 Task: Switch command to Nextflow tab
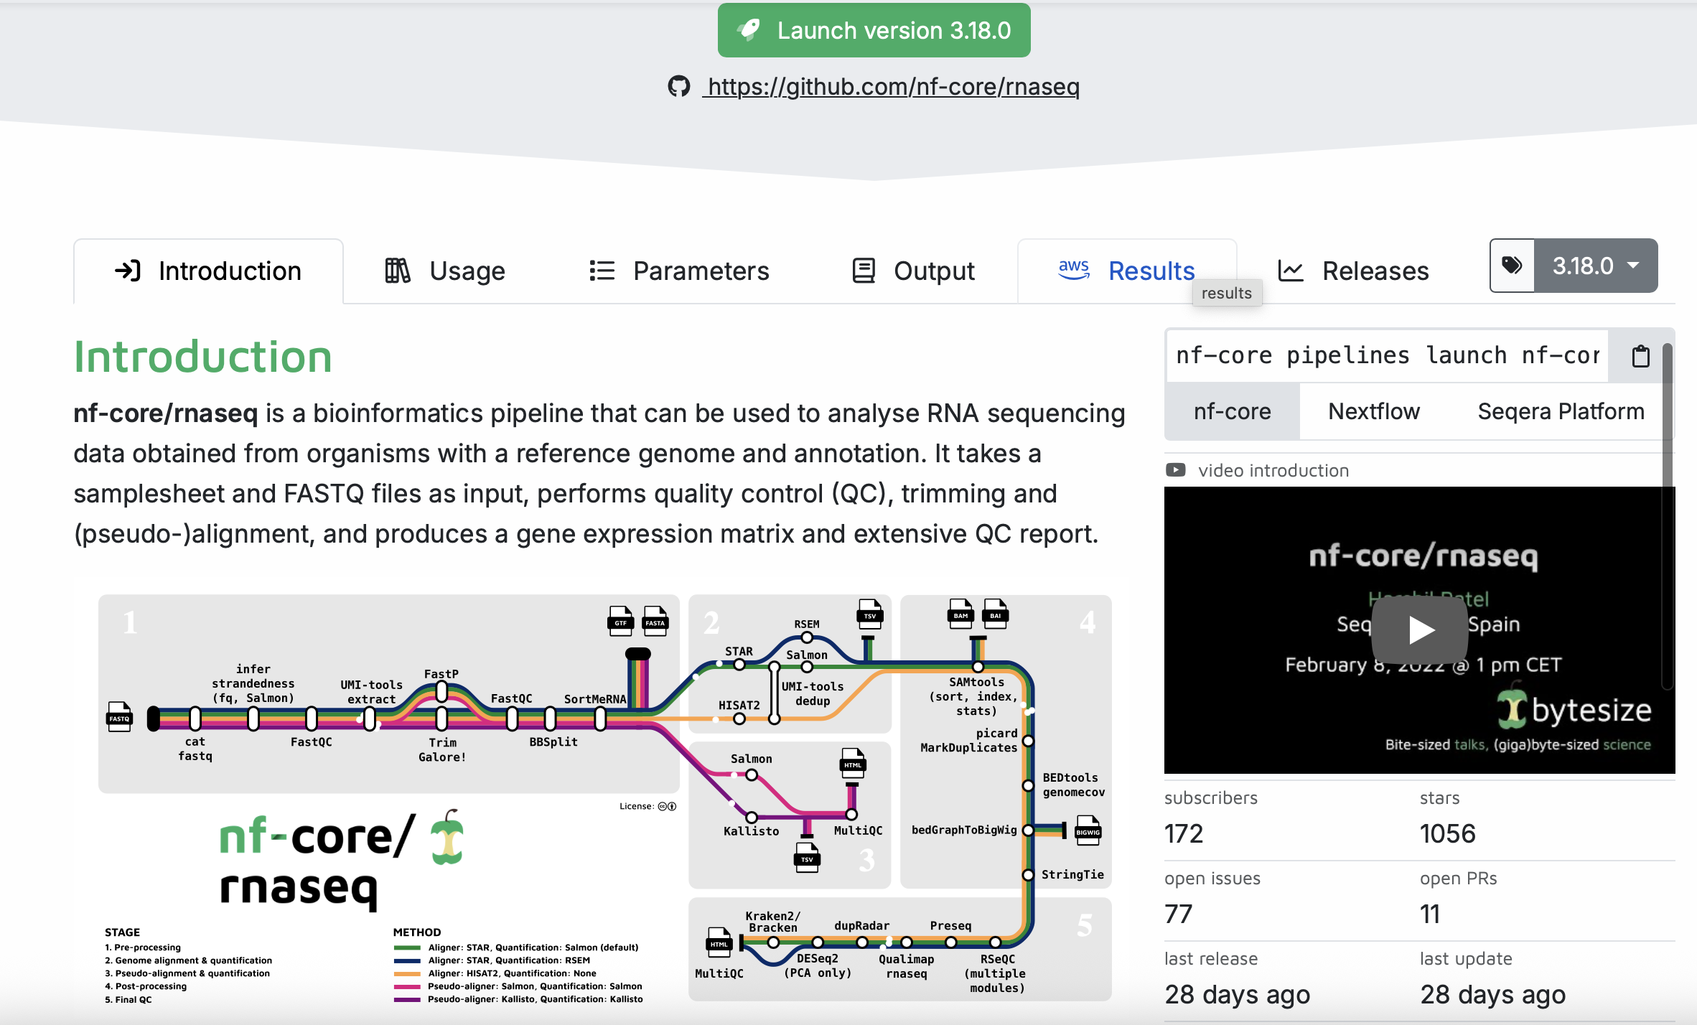(x=1373, y=411)
